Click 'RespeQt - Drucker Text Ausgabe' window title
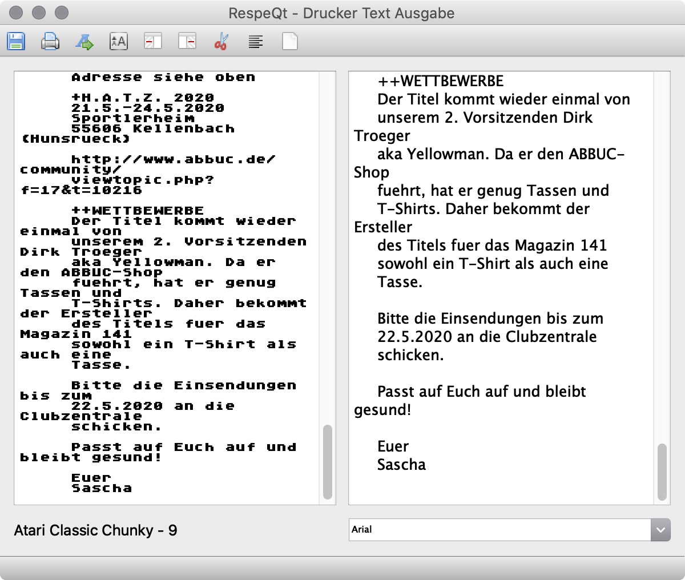This screenshot has width=685, height=580. [341, 13]
